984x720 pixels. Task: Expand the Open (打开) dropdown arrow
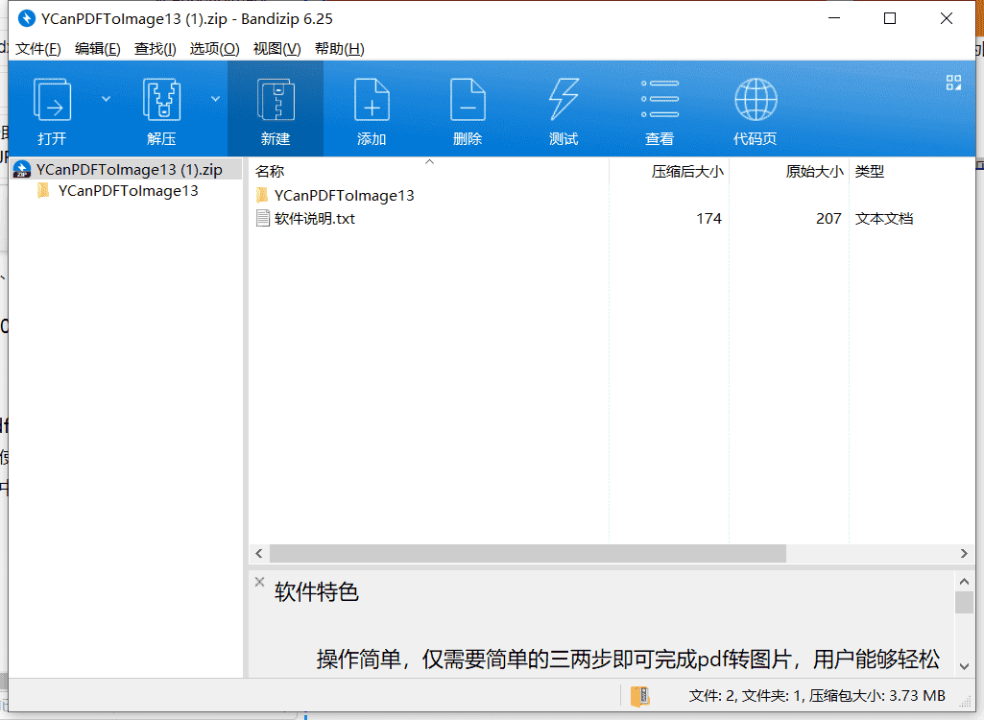tap(106, 99)
